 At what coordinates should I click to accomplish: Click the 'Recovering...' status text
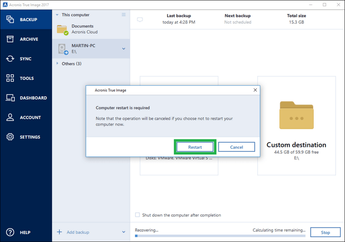tap(146, 230)
